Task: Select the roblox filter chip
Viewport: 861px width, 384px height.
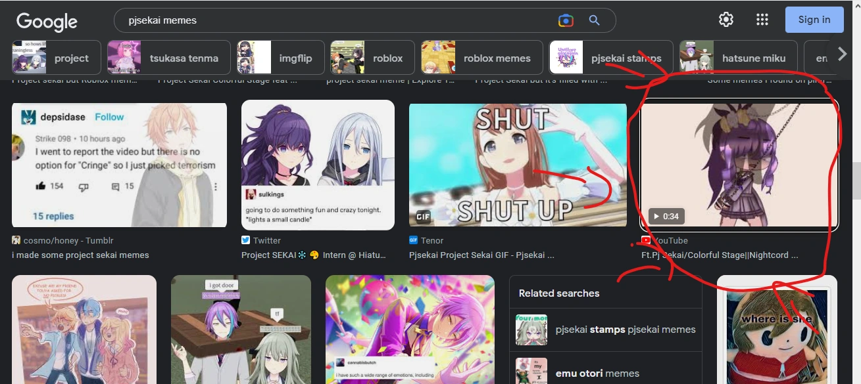Action: pyautogui.click(x=372, y=58)
